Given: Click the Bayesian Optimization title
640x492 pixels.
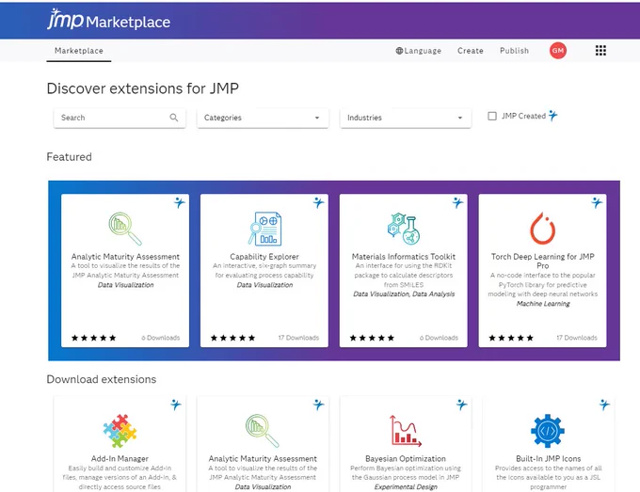Looking at the screenshot, I should (406, 458).
